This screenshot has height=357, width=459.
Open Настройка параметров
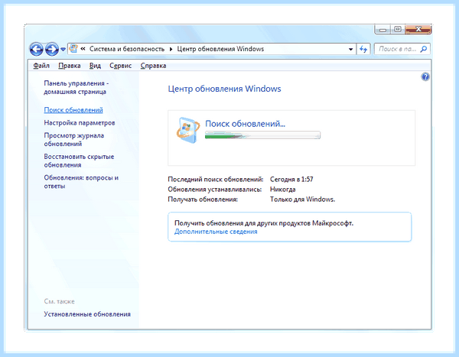[80, 123]
